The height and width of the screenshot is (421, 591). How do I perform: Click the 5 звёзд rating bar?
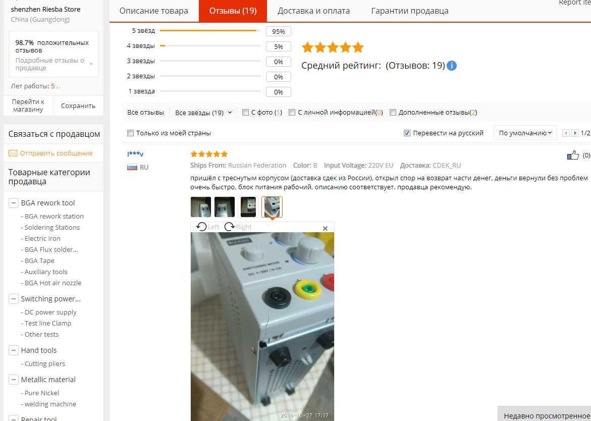point(210,30)
